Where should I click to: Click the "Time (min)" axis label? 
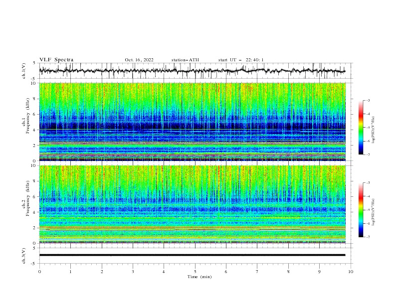[x=199, y=277]
